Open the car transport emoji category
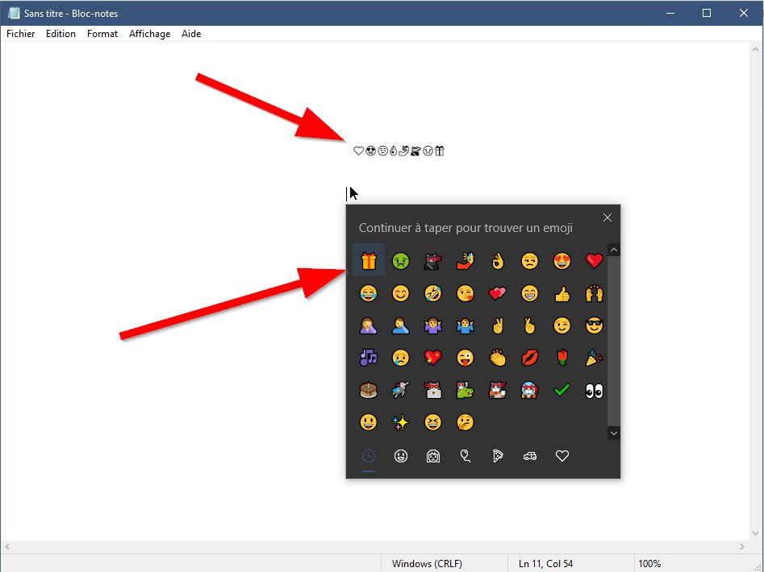764x572 pixels. tap(529, 456)
